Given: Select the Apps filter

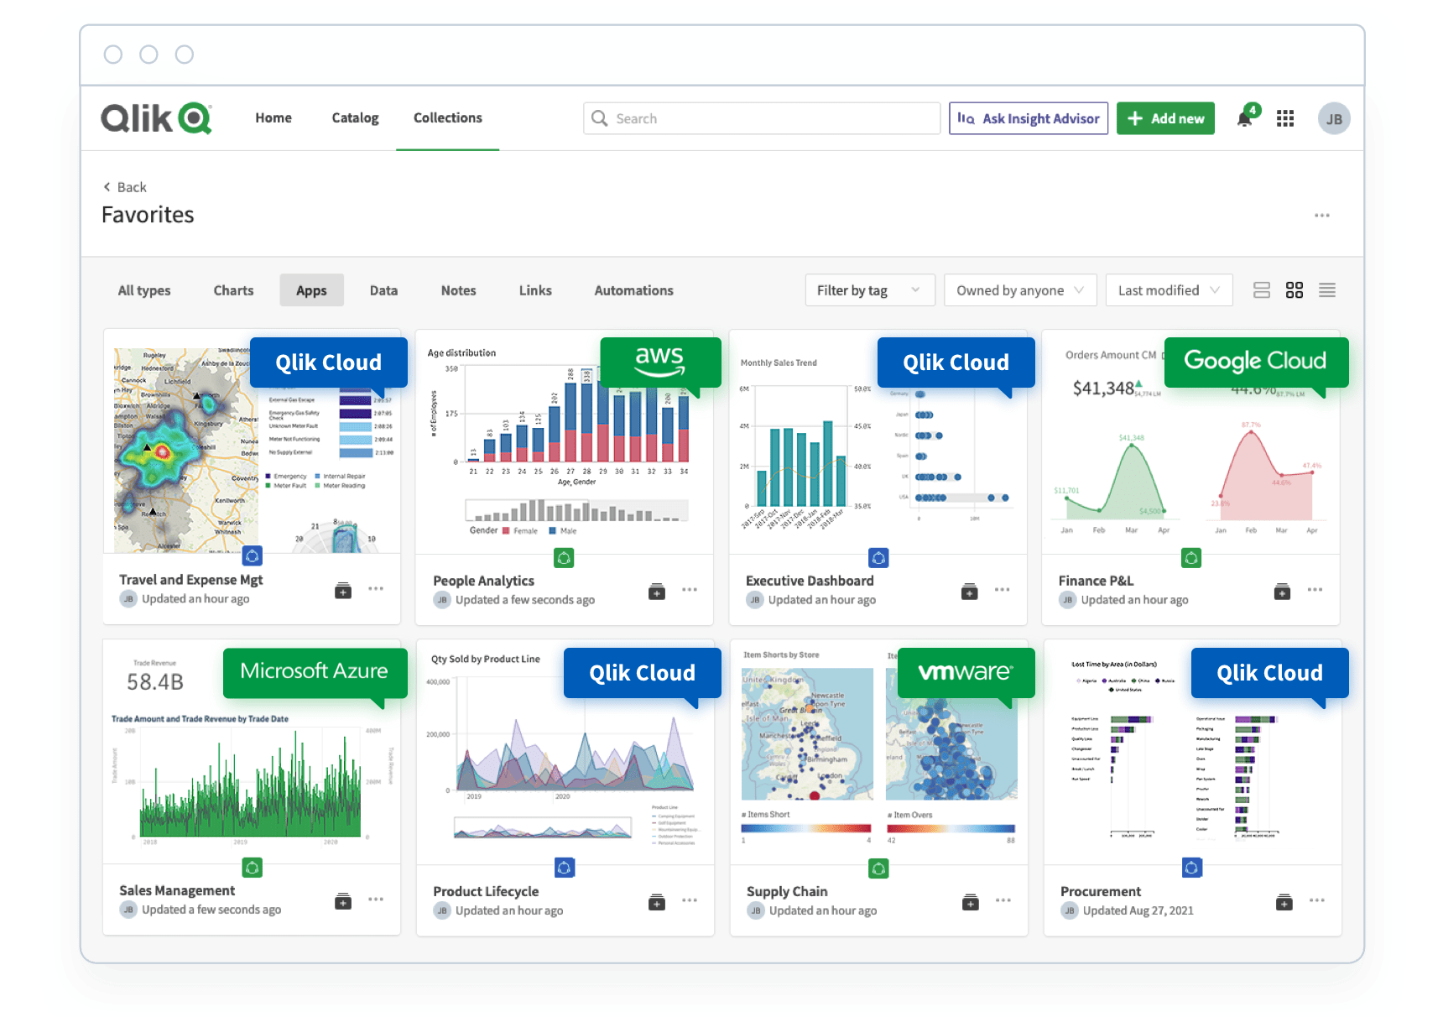Looking at the screenshot, I should tap(311, 290).
